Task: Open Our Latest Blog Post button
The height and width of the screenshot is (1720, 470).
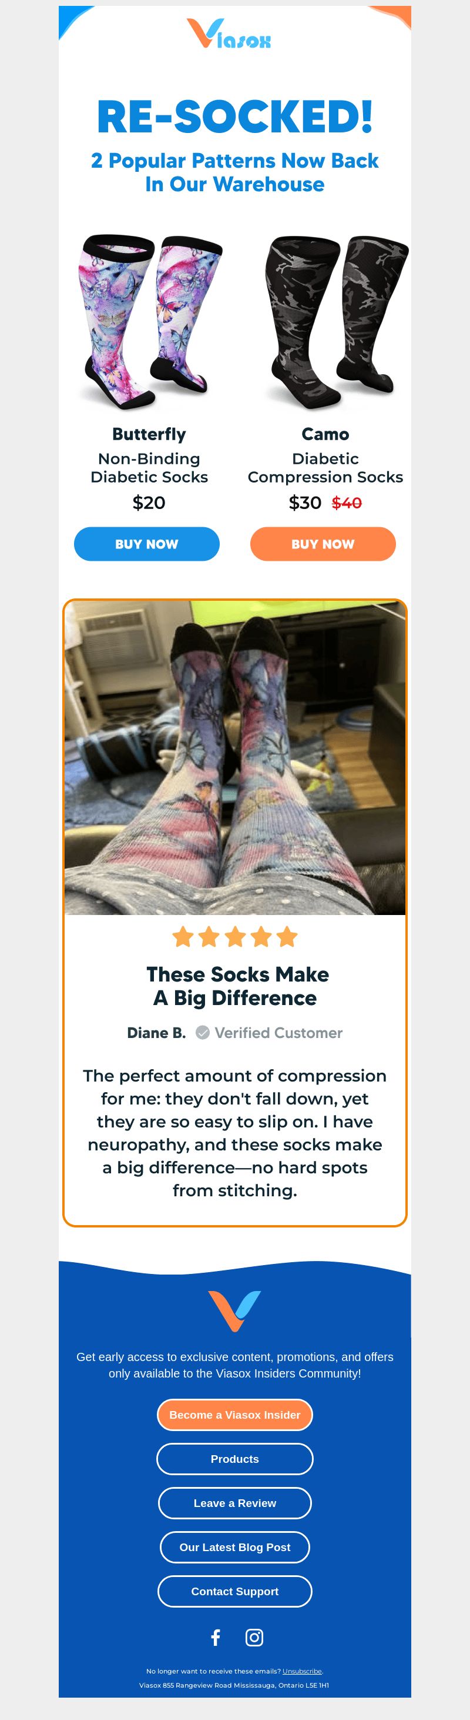Action: click(x=234, y=1547)
